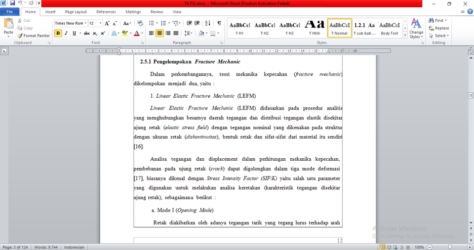Click 100% zoom level indicator
The image size is (474, 250).
tap(419, 247)
